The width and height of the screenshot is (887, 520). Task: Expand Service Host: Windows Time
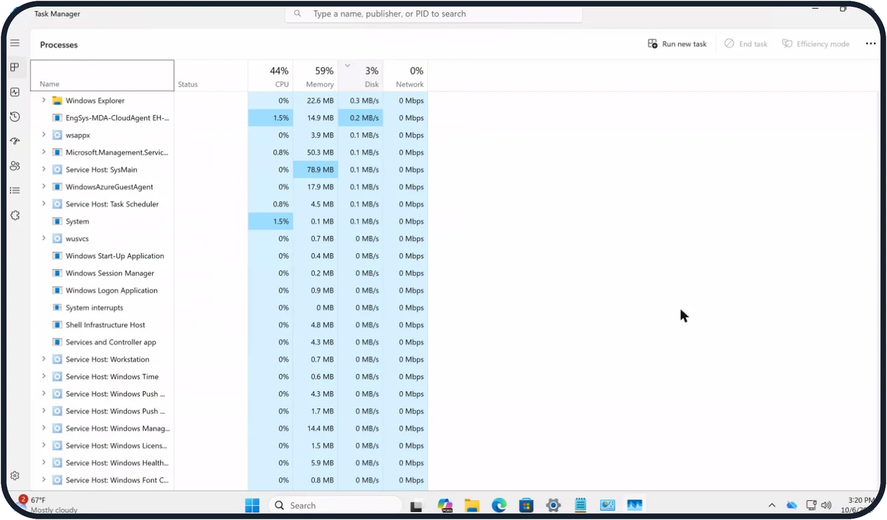[43, 376]
